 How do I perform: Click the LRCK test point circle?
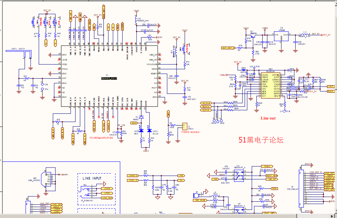[x=214, y=121]
